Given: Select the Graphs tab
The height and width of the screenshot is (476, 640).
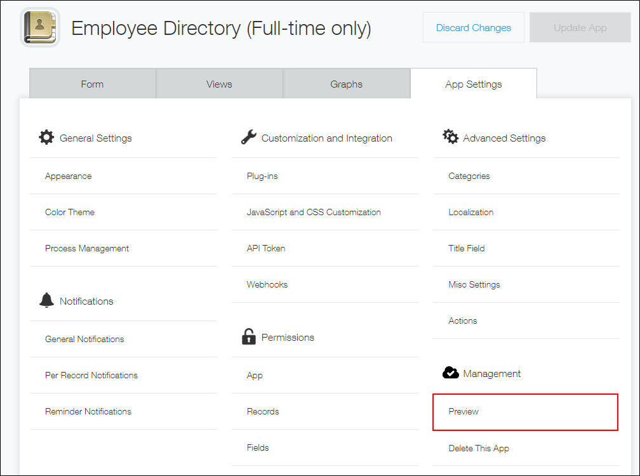Looking at the screenshot, I should point(346,84).
